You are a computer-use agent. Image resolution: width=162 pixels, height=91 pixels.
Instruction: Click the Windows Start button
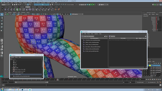click(2, 90)
